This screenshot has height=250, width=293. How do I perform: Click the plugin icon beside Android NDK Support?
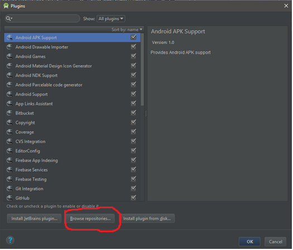(9, 75)
